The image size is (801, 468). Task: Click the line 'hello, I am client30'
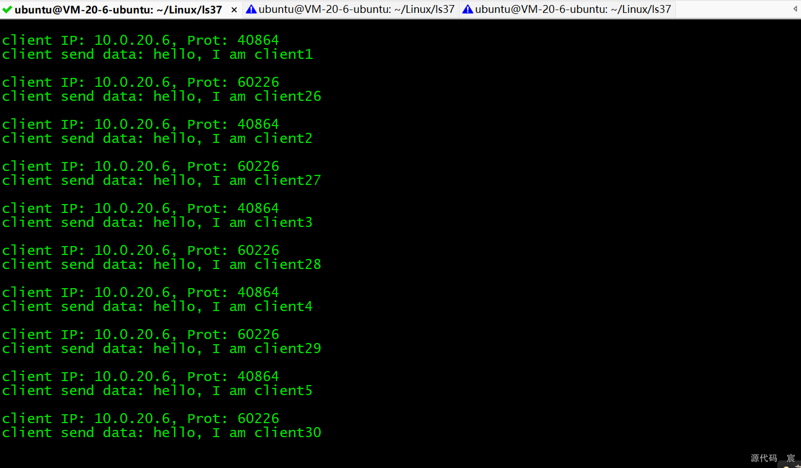(162, 433)
